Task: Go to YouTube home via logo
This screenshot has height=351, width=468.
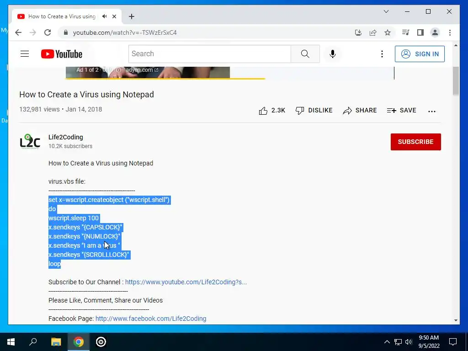Action: click(62, 54)
